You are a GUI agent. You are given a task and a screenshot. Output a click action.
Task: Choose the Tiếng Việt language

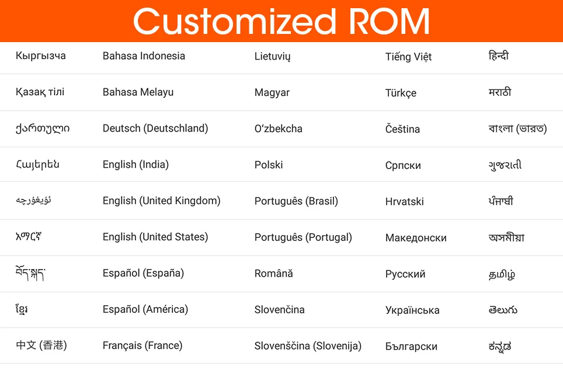(408, 57)
